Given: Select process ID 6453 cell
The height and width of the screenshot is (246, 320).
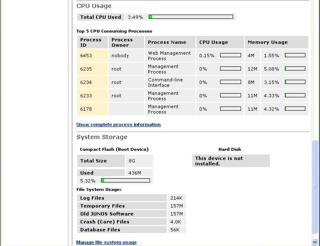Looking at the screenshot, I should pyautogui.click(x=92, y=56).
